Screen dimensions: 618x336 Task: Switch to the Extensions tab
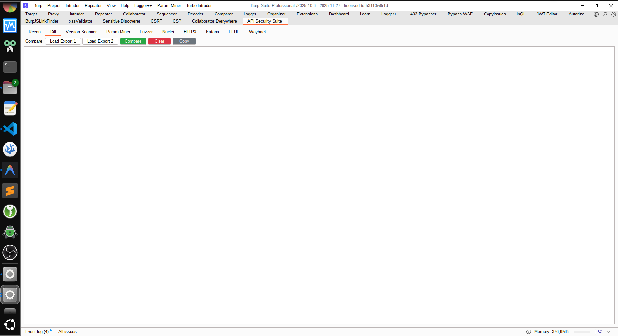coord(307,14)
